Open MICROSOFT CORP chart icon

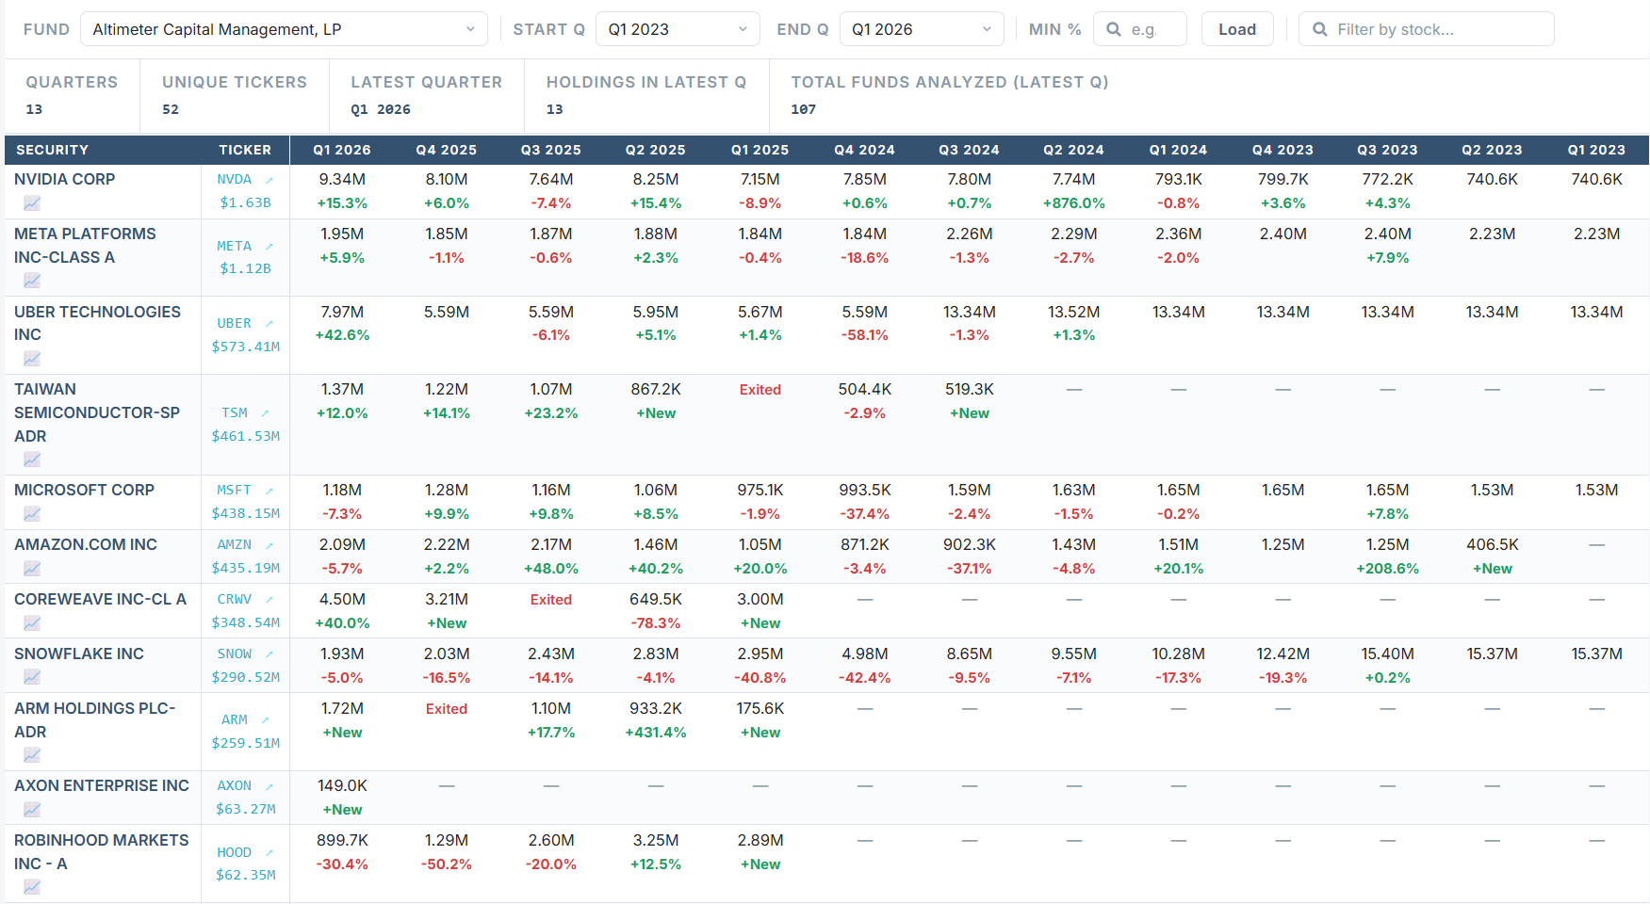[x=32, y=513]
